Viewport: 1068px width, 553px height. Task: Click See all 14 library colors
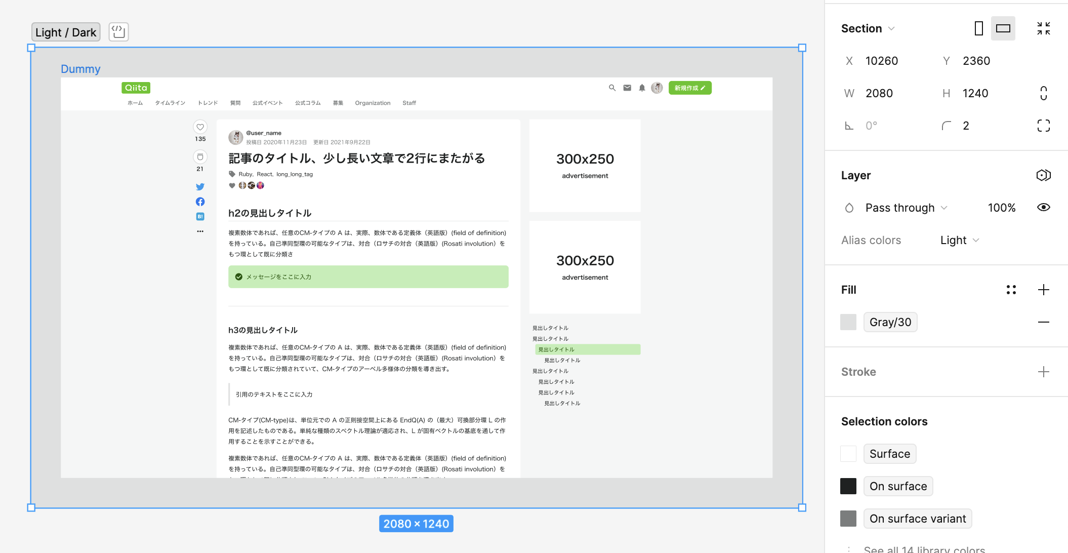coord(924,549)
